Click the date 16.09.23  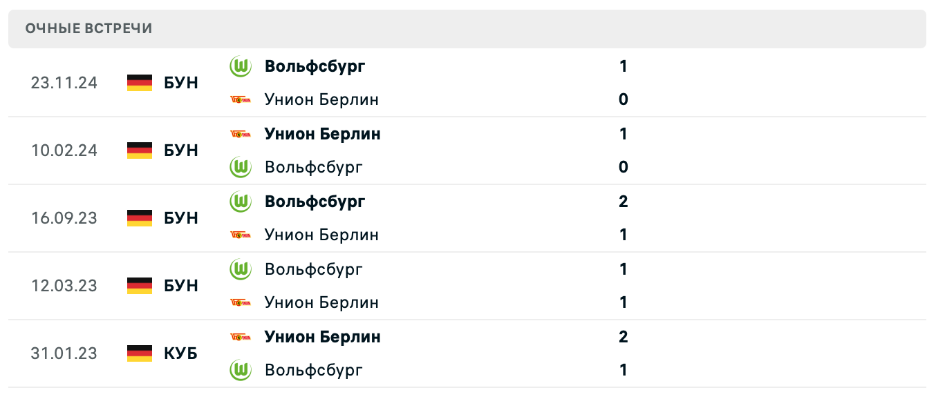click(64, 218)
